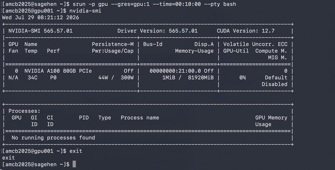Click 'Pwr:Usage/Cap' header text

(113, 51)
